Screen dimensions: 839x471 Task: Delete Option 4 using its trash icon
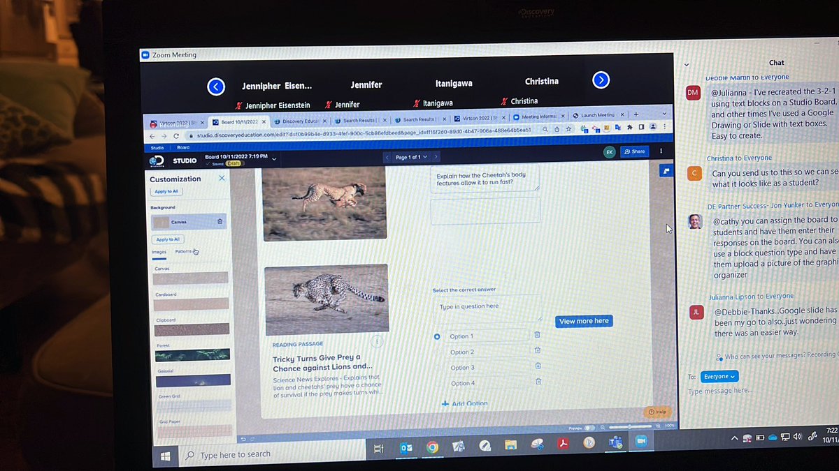pos(538,382)
